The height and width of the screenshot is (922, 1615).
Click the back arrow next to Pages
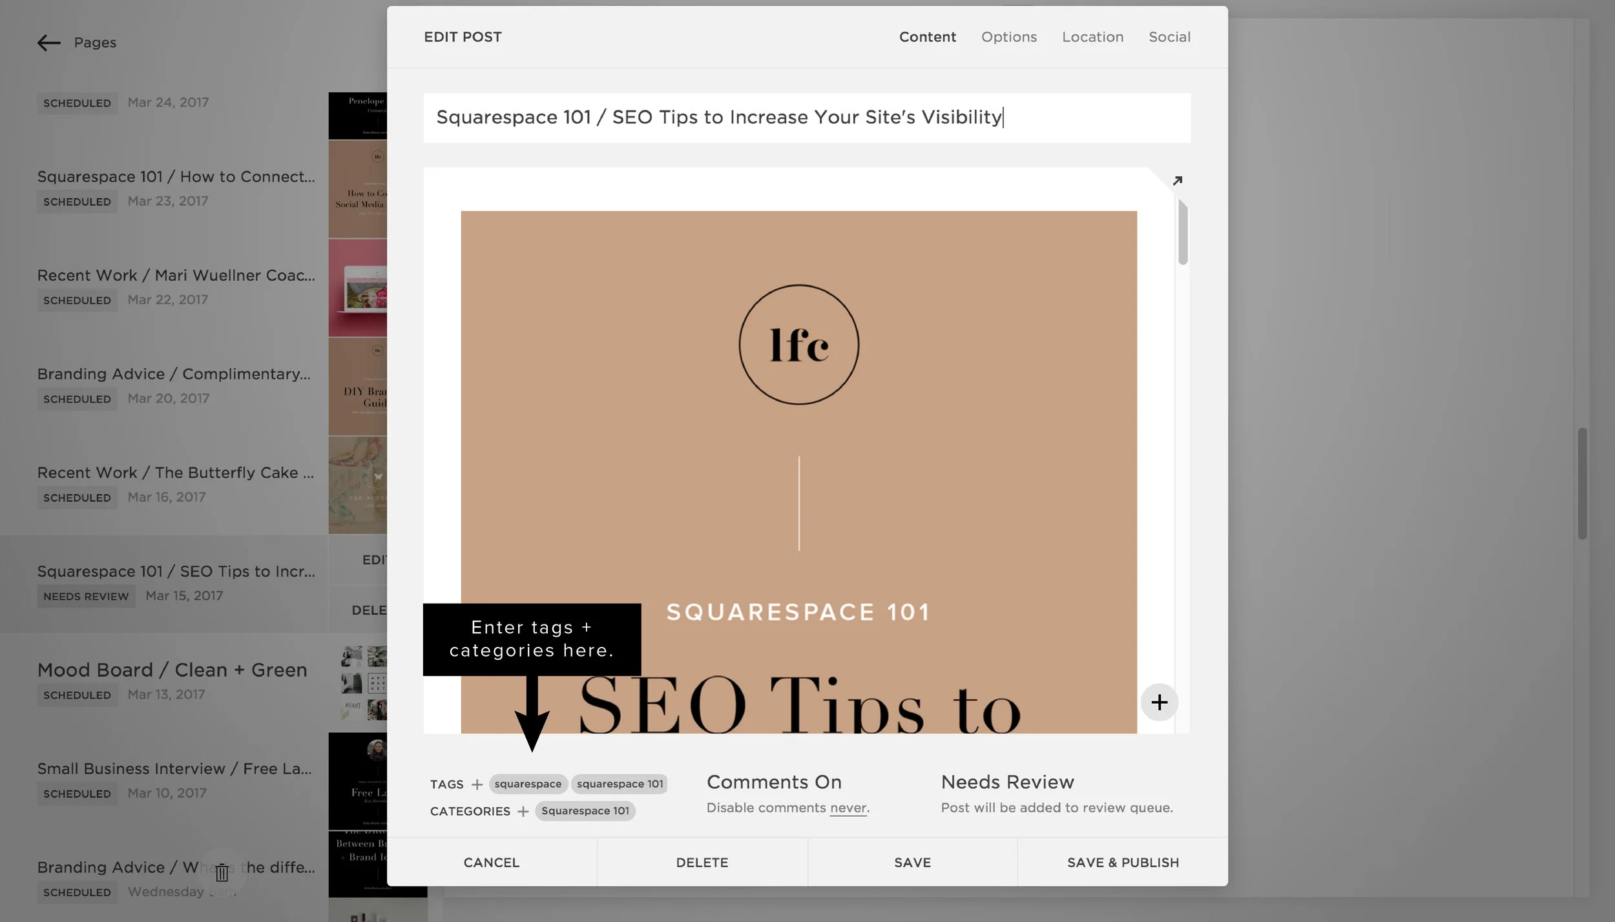point(48,43)
